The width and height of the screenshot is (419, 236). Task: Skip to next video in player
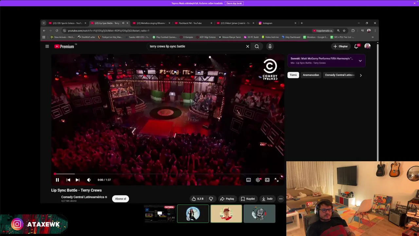pos(78,180)
